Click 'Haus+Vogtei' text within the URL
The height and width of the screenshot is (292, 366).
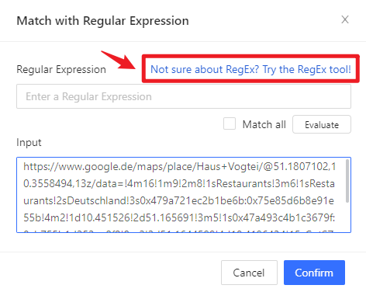click(x=227, y=167)
